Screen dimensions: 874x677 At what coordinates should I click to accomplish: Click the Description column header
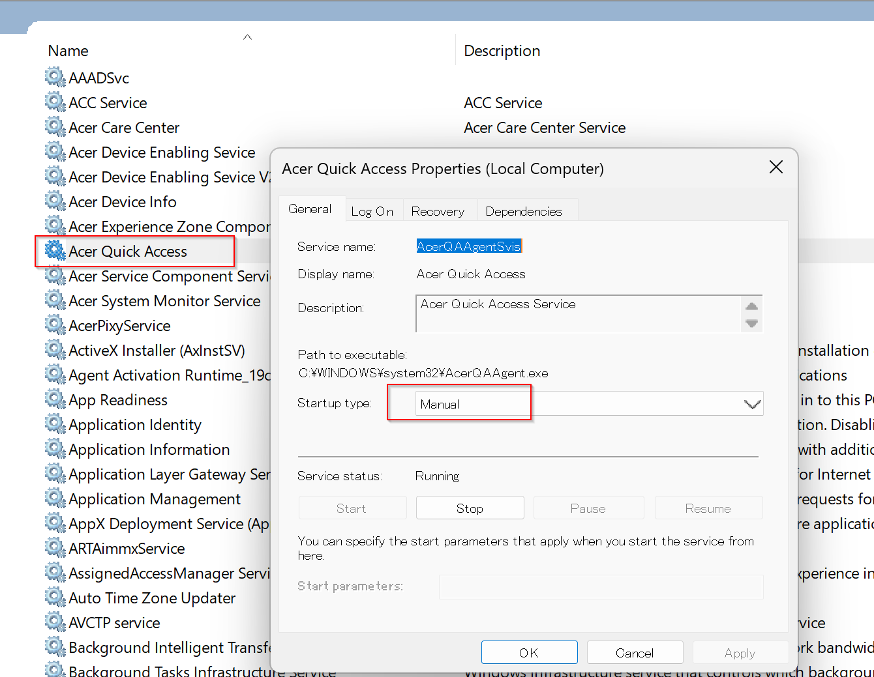pos(502,51)
